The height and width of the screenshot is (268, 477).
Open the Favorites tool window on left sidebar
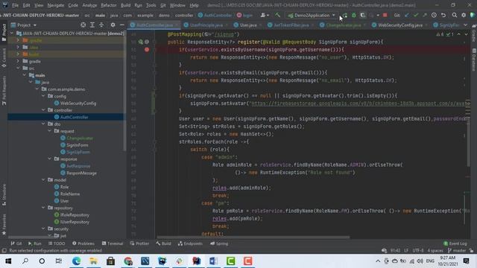click(4, 224)
